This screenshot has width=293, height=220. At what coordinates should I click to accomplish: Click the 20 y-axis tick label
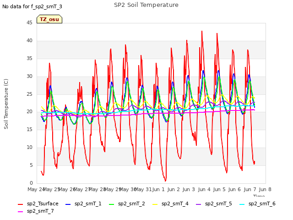click(29, 112)
